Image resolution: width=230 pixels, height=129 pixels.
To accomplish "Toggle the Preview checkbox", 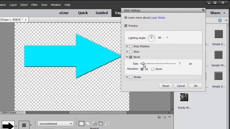I will click(126, 26).
